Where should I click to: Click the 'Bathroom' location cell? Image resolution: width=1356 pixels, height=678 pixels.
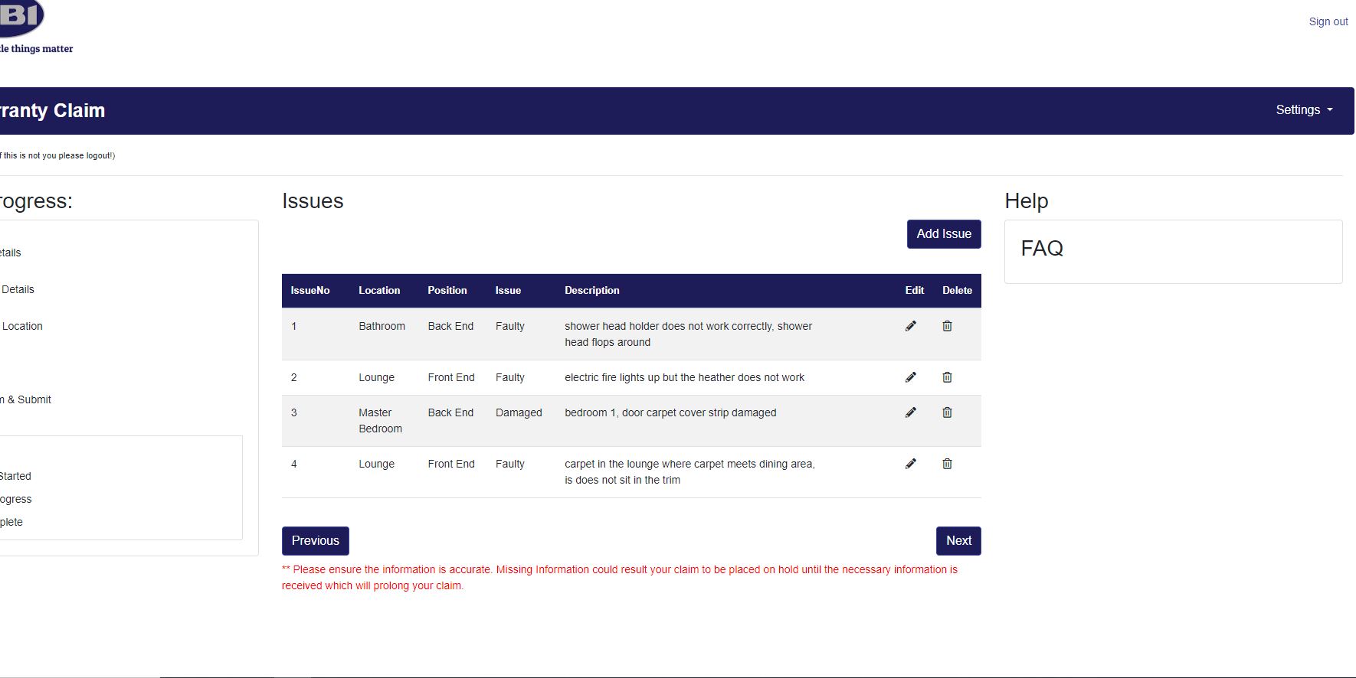(x=382, y=326)
